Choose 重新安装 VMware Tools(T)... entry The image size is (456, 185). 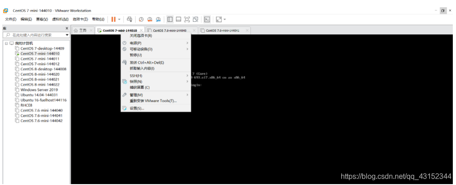click(156, 101)
